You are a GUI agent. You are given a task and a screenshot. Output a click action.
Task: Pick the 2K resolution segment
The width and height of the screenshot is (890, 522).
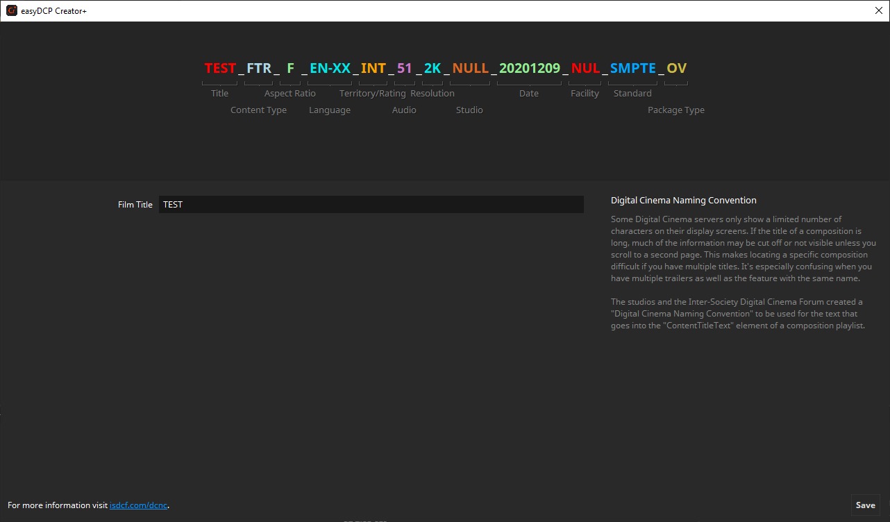coord(433,68)
